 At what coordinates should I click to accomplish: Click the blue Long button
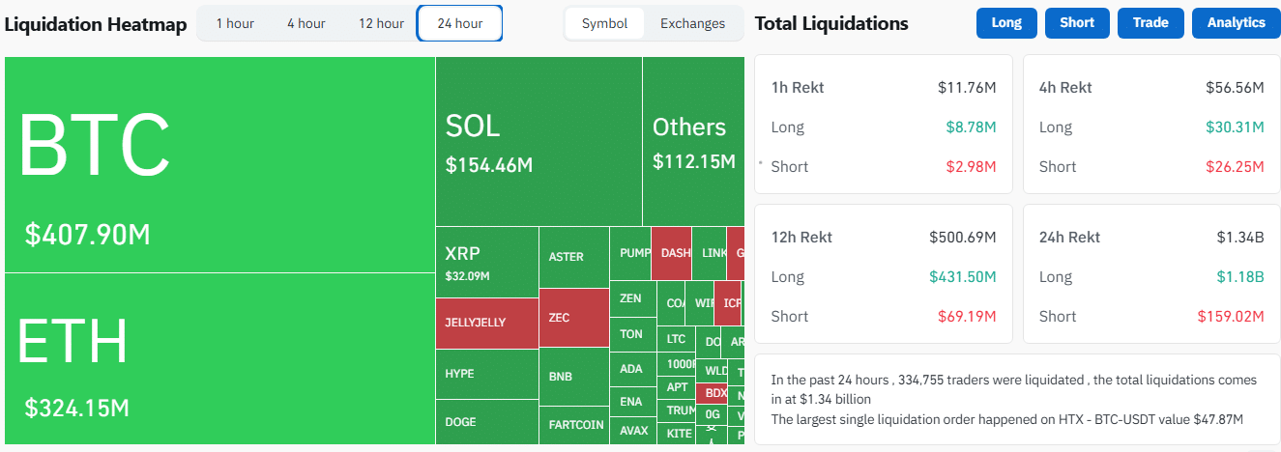tap(1005, 23)
